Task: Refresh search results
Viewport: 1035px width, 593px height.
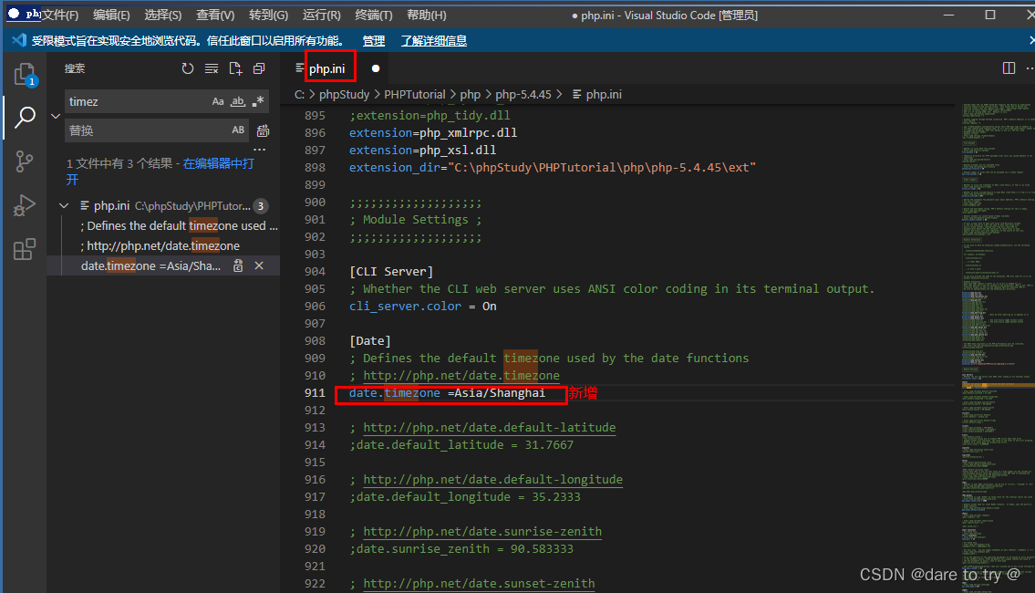Action: pyautogui.click(x=188, y=68)
